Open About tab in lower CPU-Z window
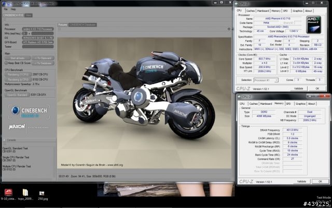Viewport: 332px width, 208px height. [x=311, y=104]
